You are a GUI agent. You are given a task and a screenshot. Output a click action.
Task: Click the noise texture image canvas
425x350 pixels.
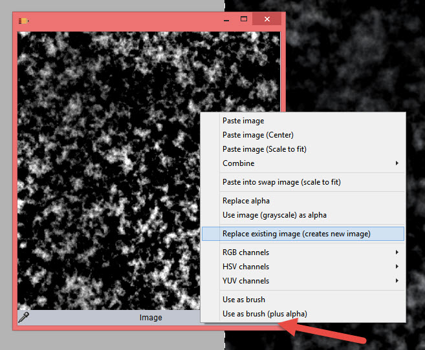pyautogui.click(x=104, y=168)
